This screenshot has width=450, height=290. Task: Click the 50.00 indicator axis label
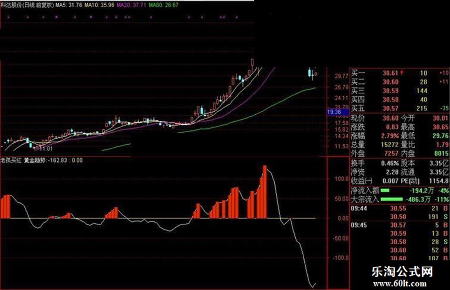tap(341, 199)
